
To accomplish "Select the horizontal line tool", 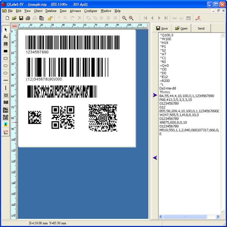I will [6, 80].
